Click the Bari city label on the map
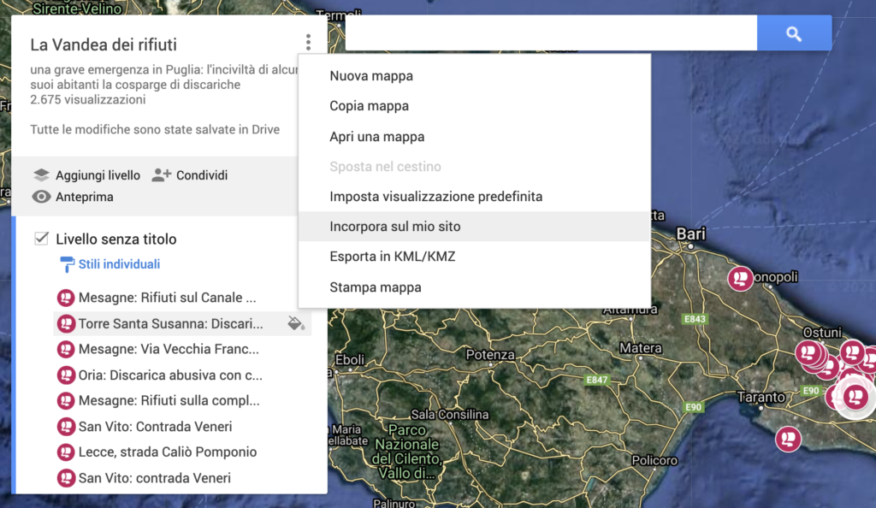Image resolution: width=876 pixels, height=508 pixels. point(690,234)
